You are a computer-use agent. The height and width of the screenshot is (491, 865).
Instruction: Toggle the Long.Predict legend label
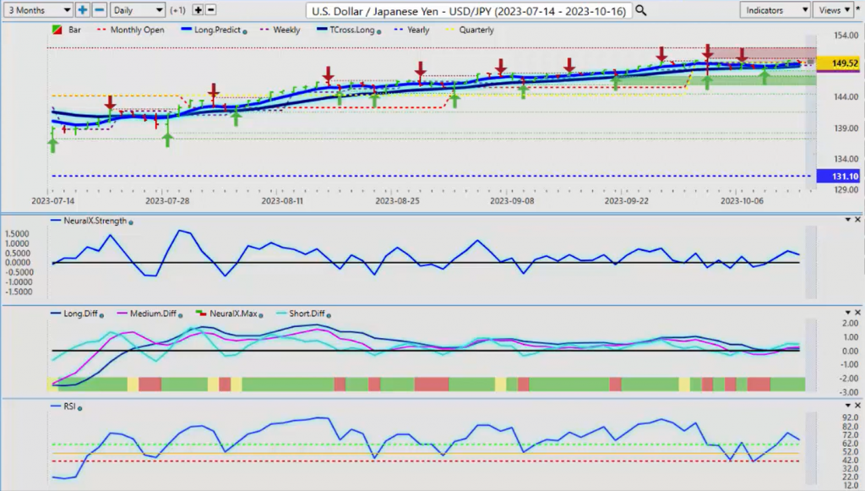(217, 30)
